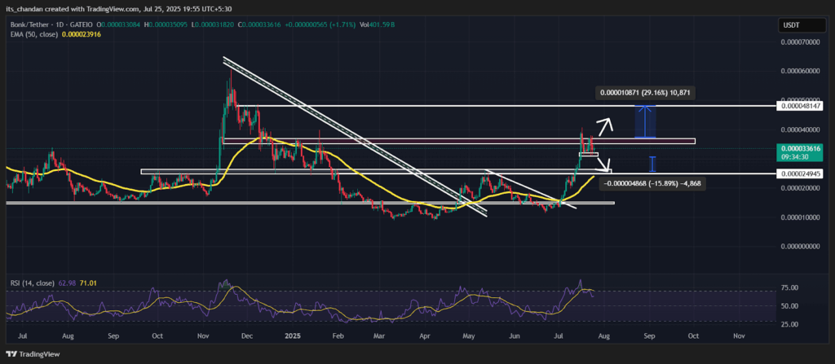
Task: Click the 0.000000000 price axis label
Action: 799,247
